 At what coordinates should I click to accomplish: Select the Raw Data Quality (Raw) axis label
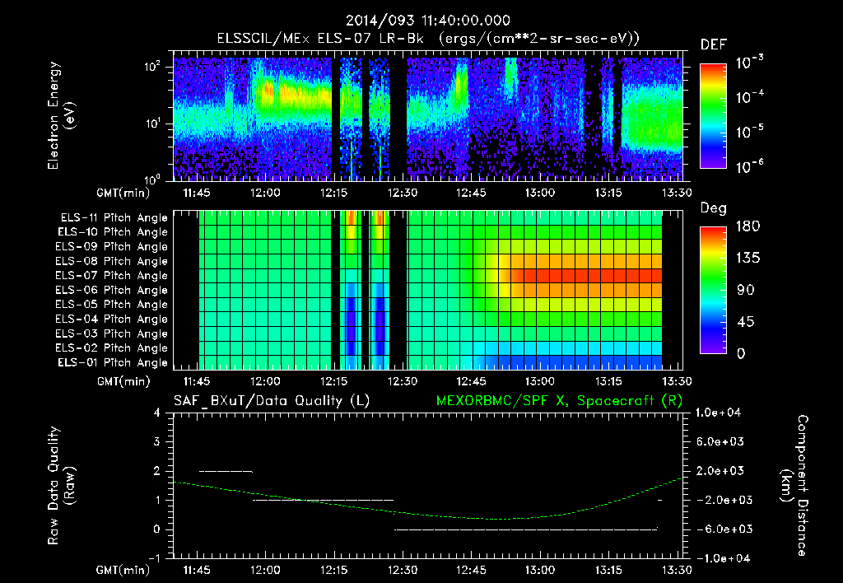point(61,486)
